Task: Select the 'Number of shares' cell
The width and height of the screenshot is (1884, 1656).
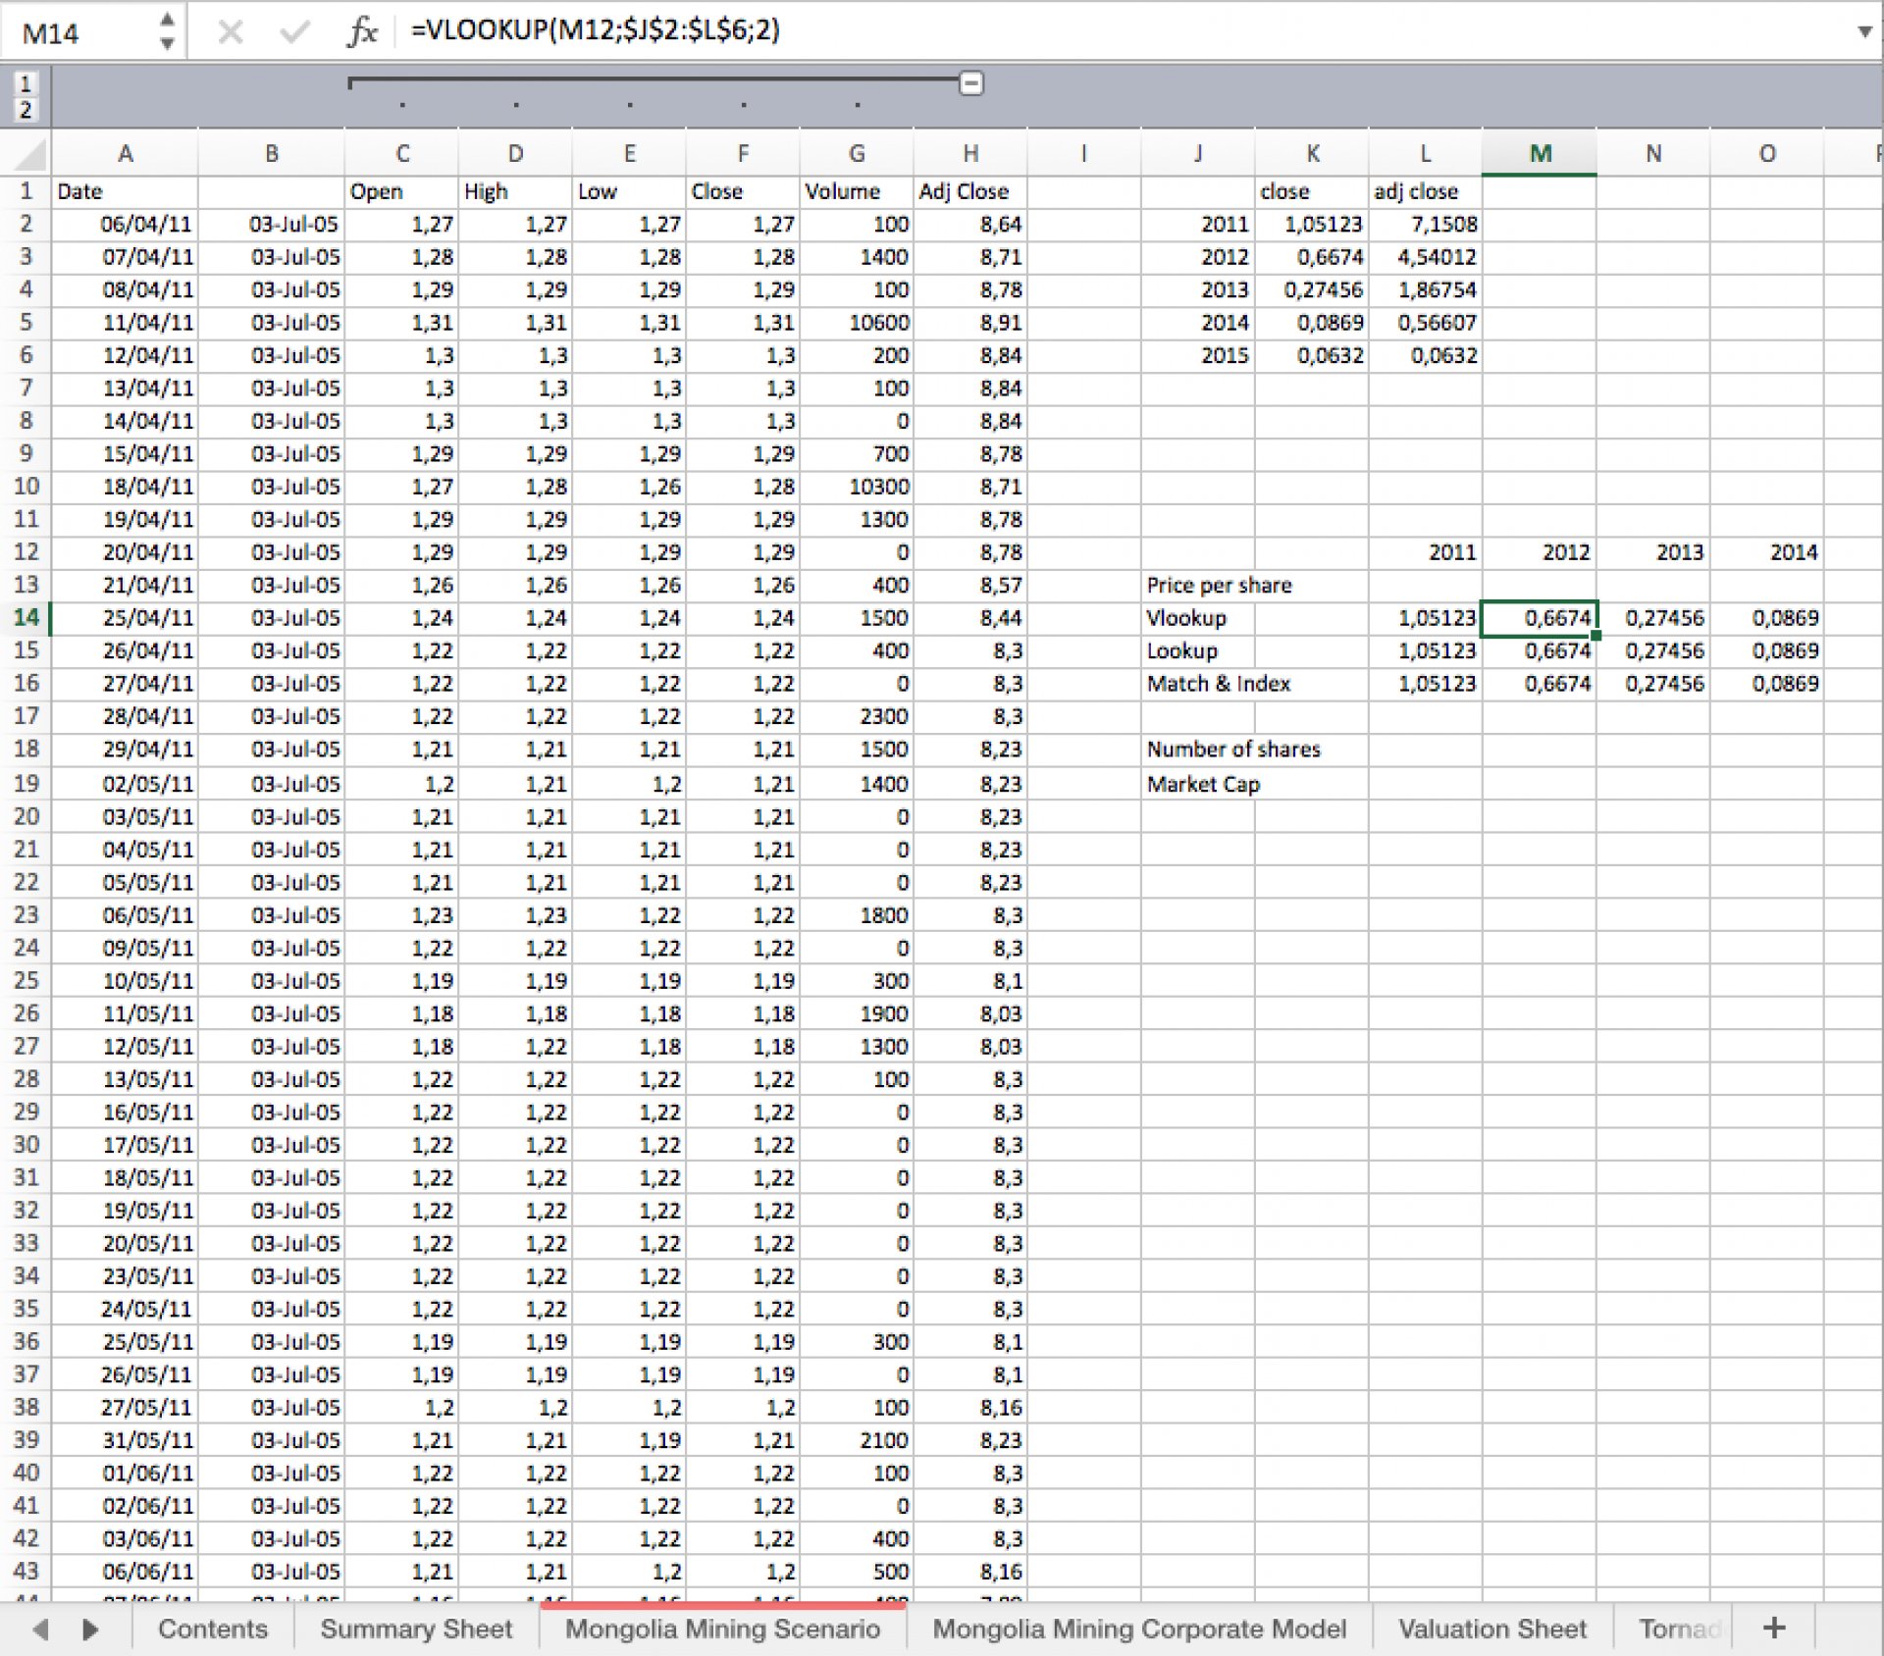Action: click(1233, 750)
